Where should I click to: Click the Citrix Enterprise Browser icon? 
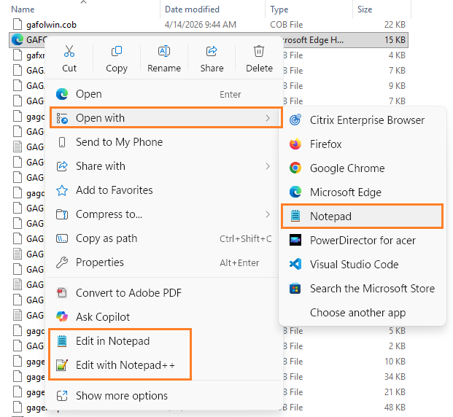[295, 120]
